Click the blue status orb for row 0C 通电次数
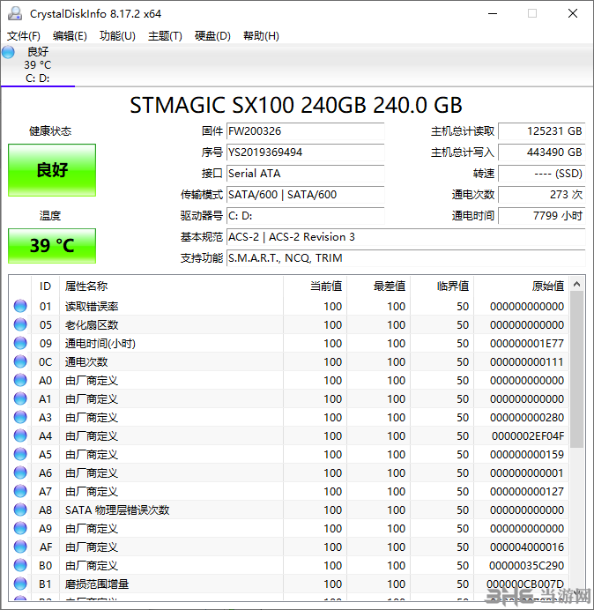The height and width of the screenshot is (610, 594). tap(20, 361)
